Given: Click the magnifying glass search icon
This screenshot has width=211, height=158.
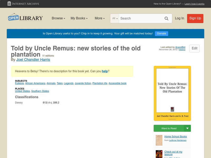Looking at the screenshot, I should [166, 18].
